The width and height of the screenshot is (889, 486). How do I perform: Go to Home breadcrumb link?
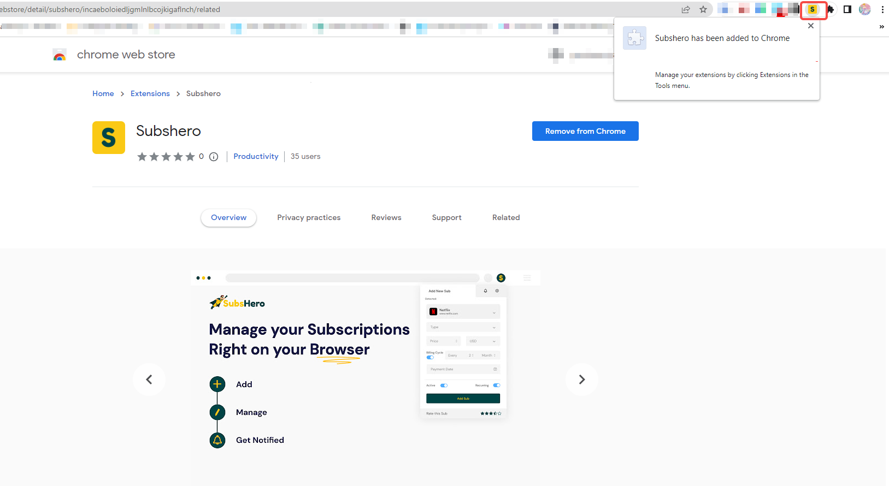103,94
